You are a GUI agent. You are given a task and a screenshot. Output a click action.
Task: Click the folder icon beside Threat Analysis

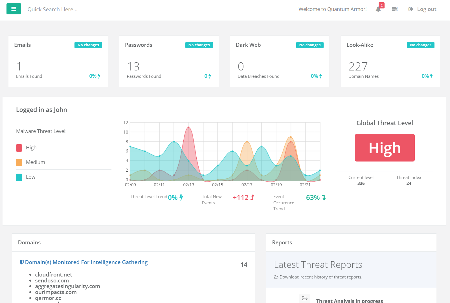[x=304, y=298]
